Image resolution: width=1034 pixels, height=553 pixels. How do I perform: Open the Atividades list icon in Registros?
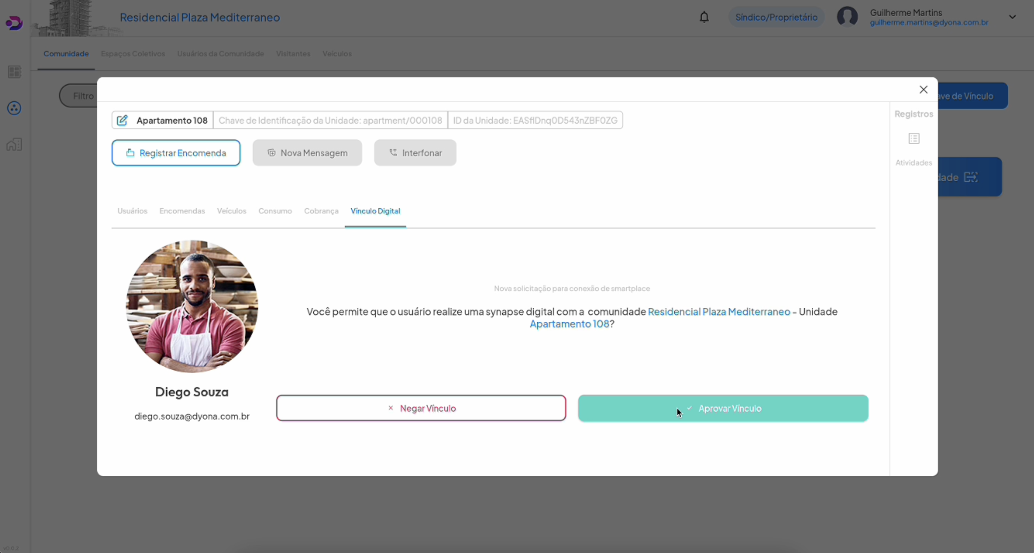pyautogui.click(x=914, y=139)
